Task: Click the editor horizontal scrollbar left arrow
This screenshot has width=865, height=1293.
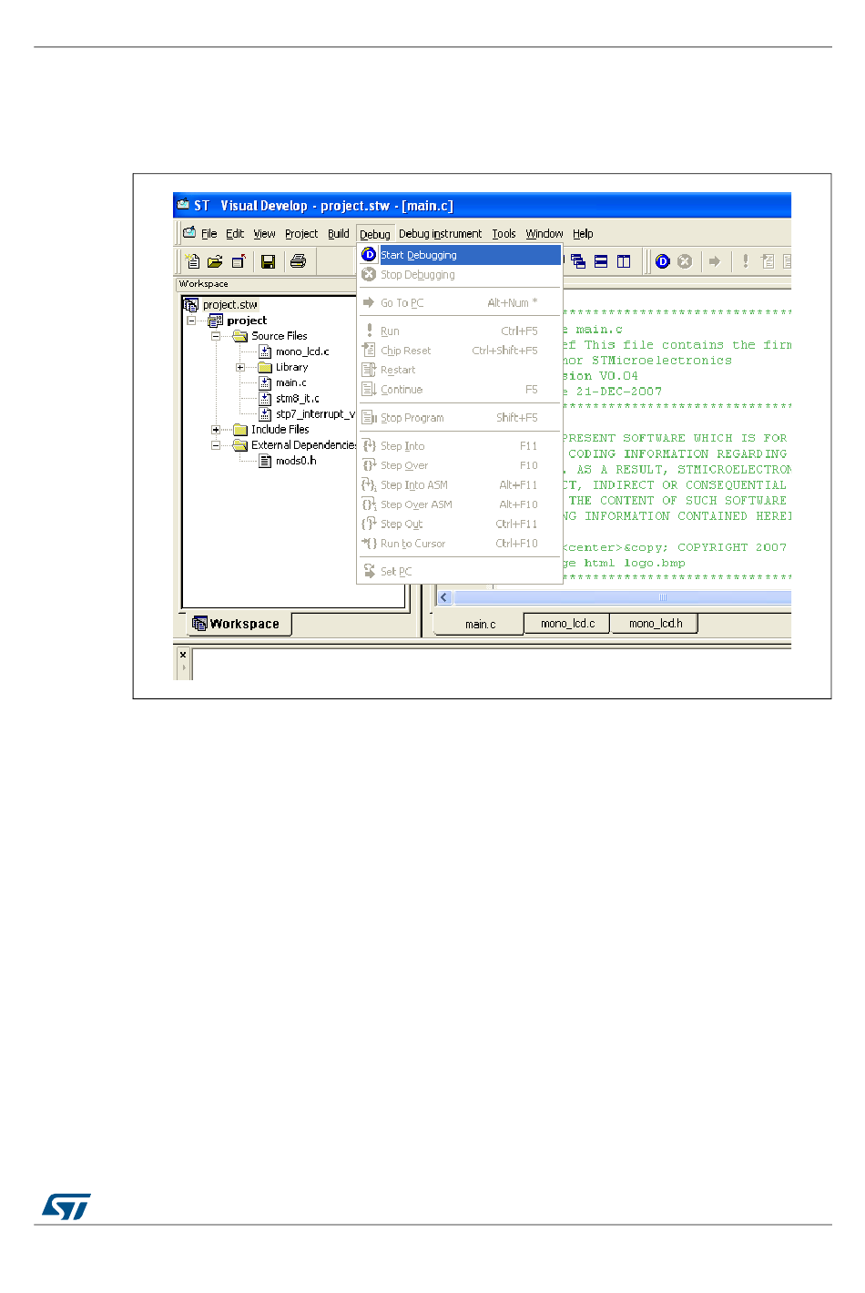Action: pos(444,597)
